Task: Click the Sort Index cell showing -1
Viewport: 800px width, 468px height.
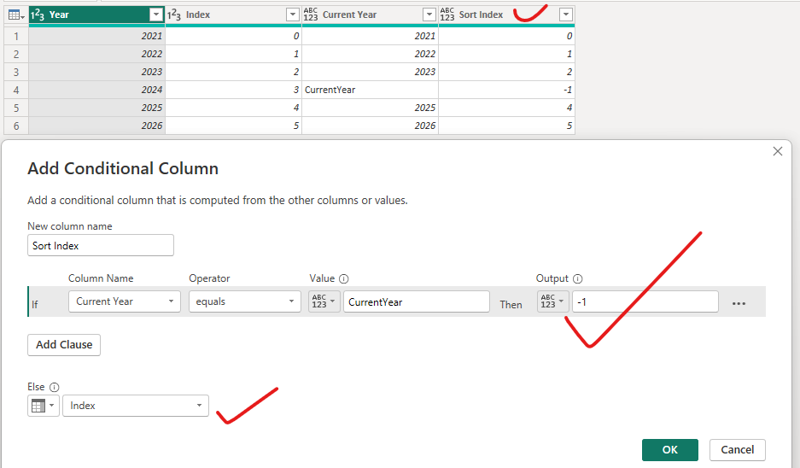Action: coord(506,90)
